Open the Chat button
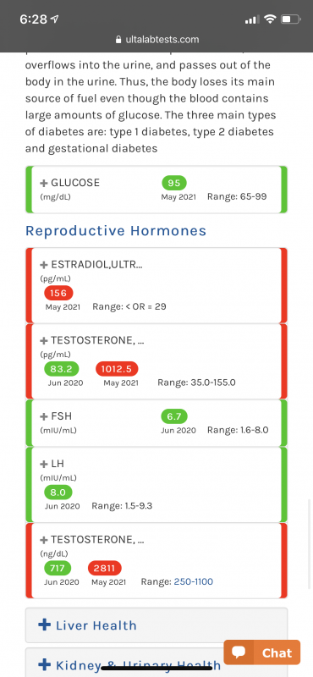 click(261, 652)
